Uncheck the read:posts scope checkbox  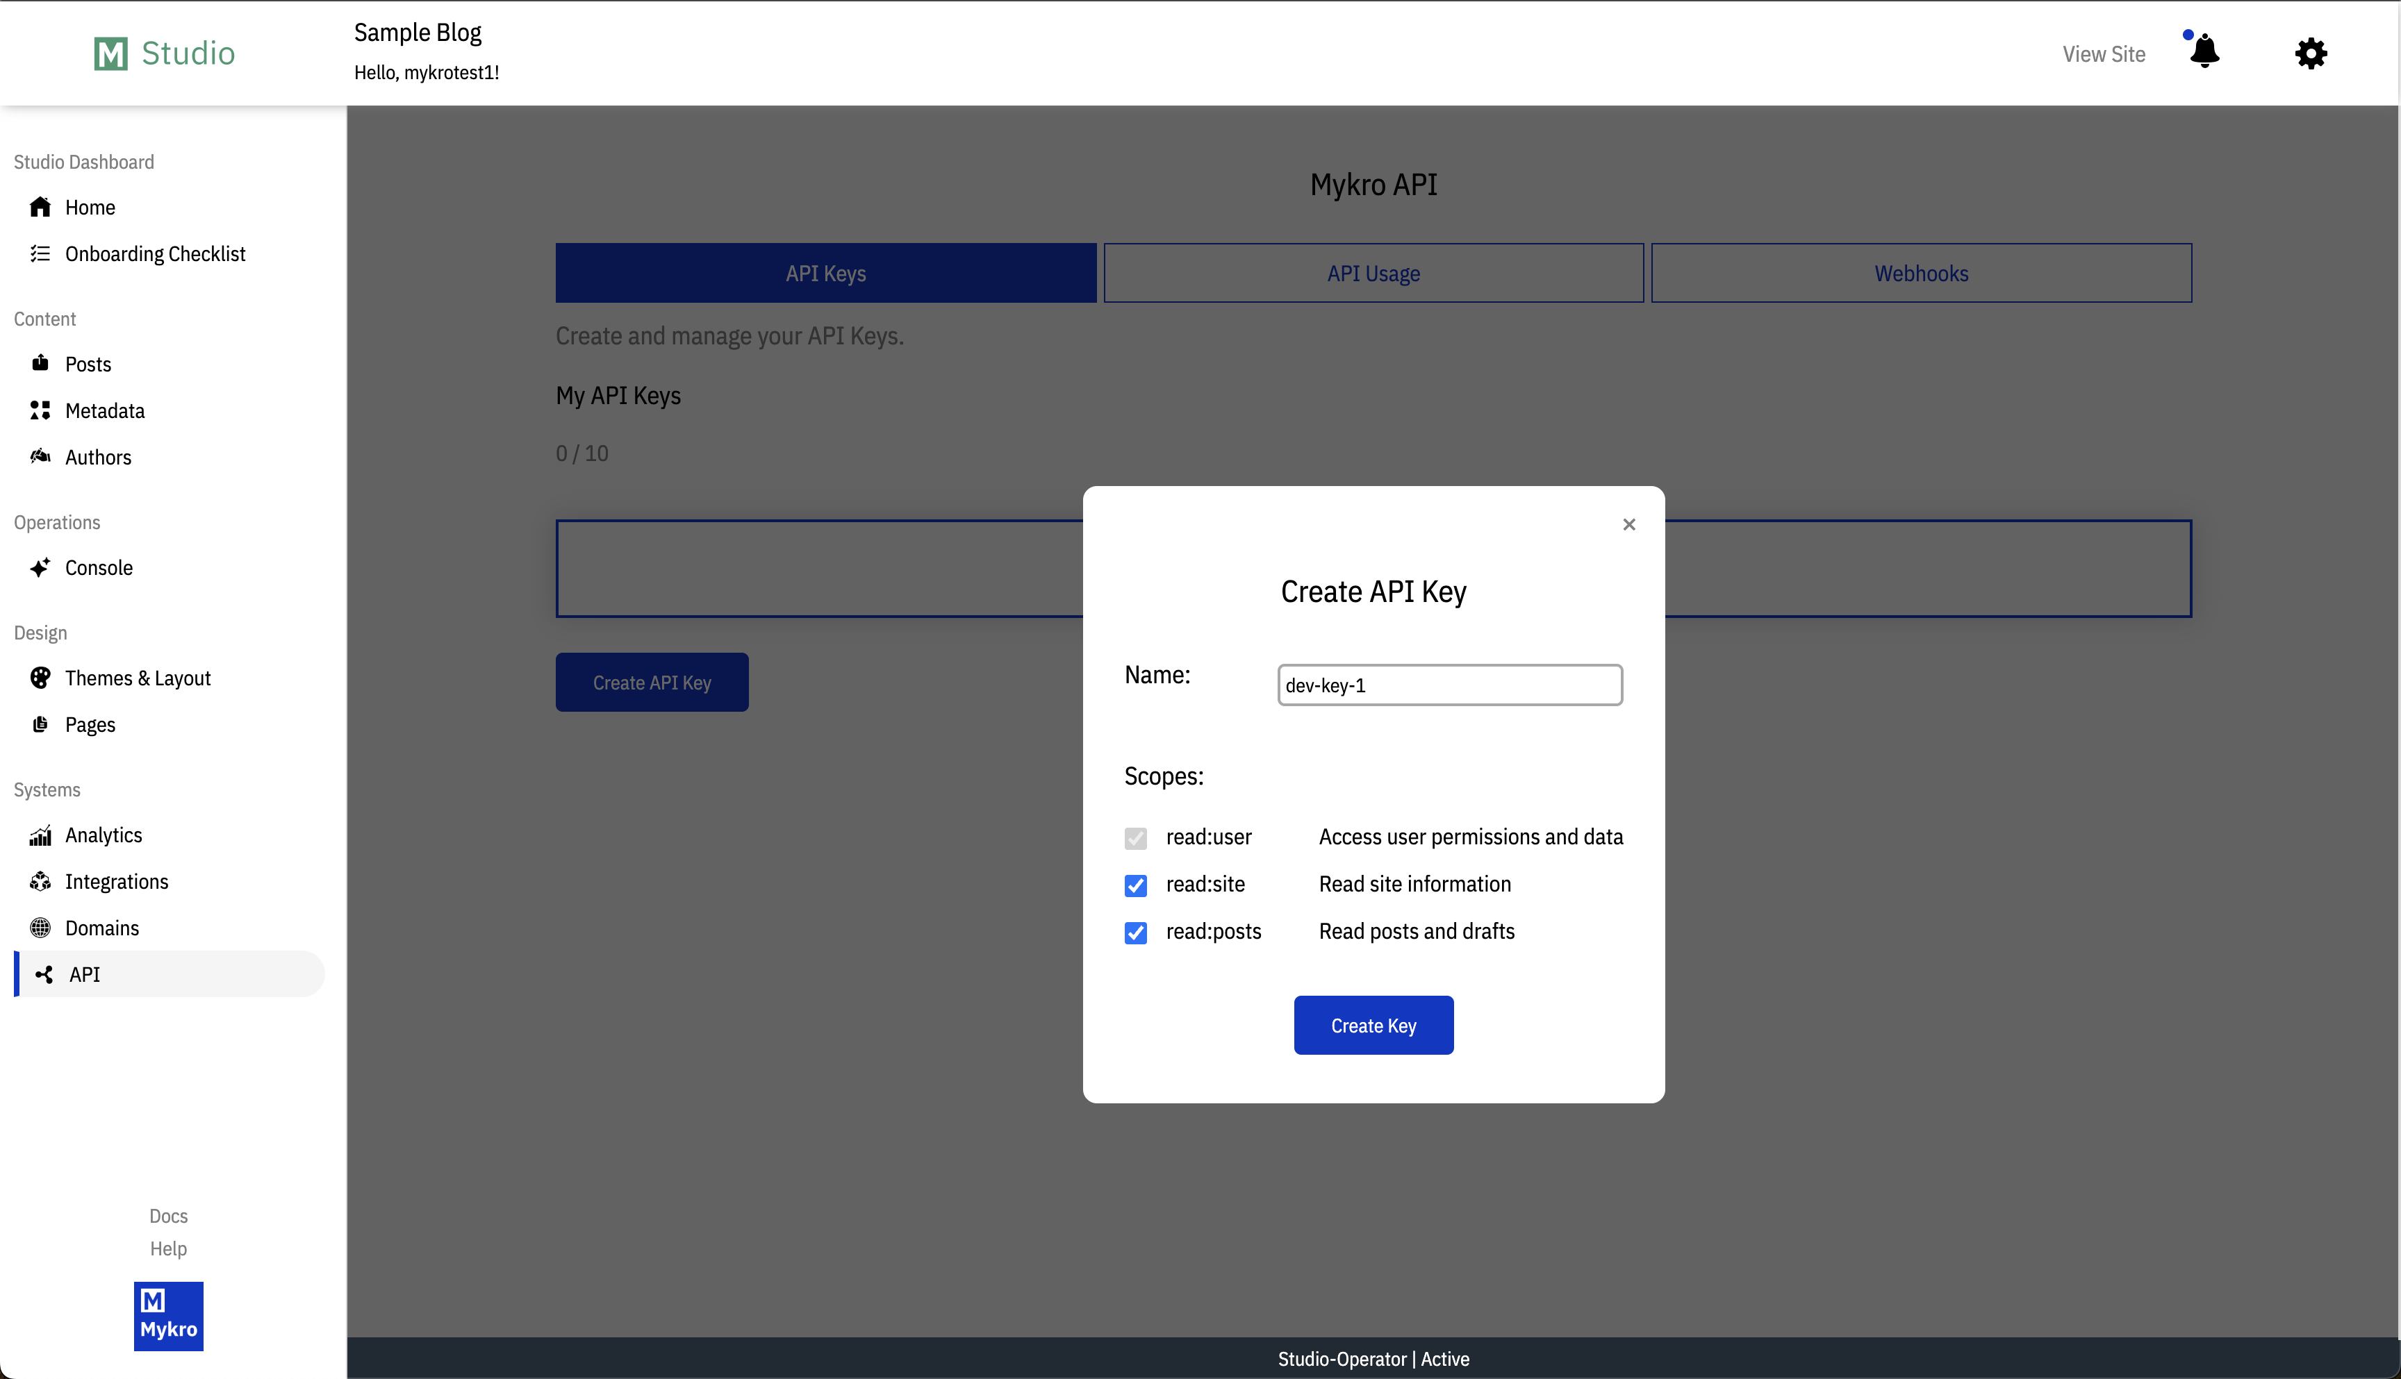pyautogui.click(x=1135, y=933)
